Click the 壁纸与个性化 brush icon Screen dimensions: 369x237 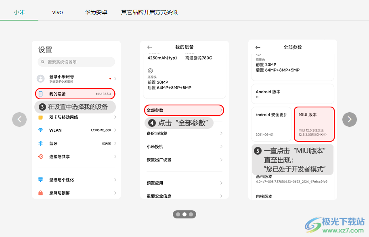(x=40, y=180)
